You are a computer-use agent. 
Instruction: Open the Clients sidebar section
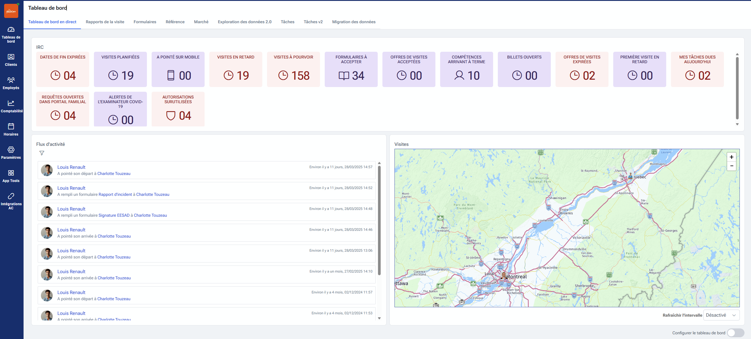[x=11, y=60]
